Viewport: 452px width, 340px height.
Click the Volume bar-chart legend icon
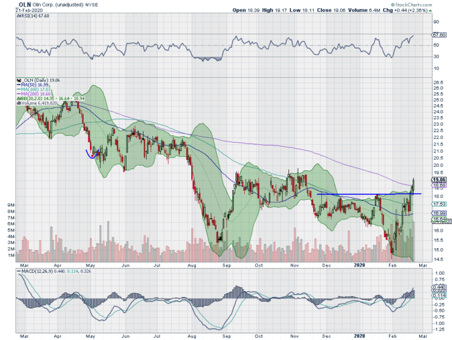tap(19, 103)
